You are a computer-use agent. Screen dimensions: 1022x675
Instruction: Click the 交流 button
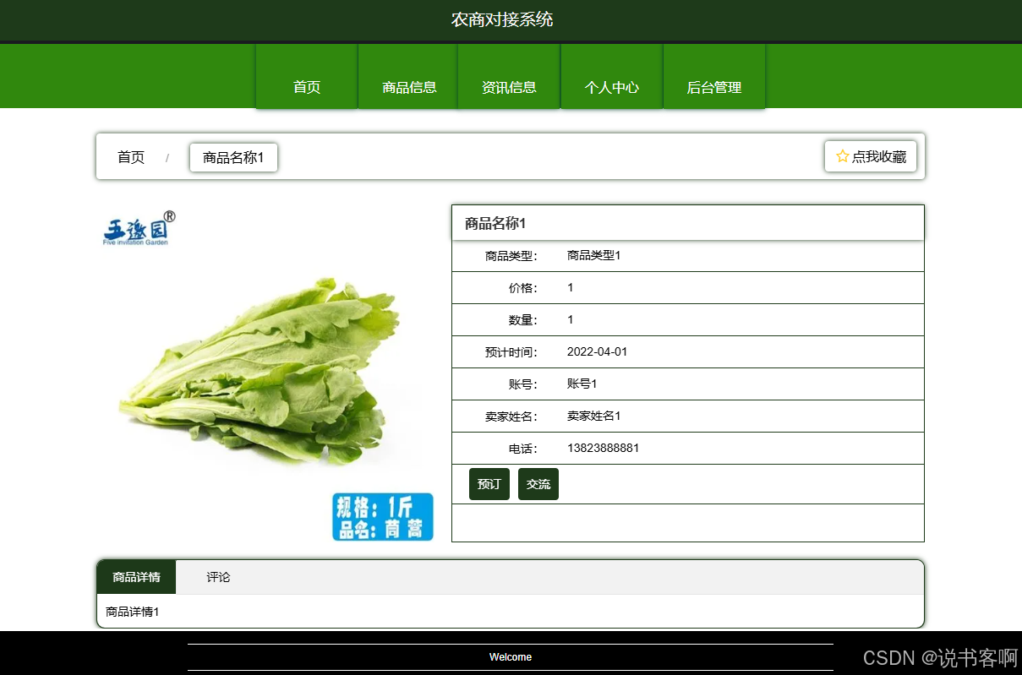pos(538,484)
